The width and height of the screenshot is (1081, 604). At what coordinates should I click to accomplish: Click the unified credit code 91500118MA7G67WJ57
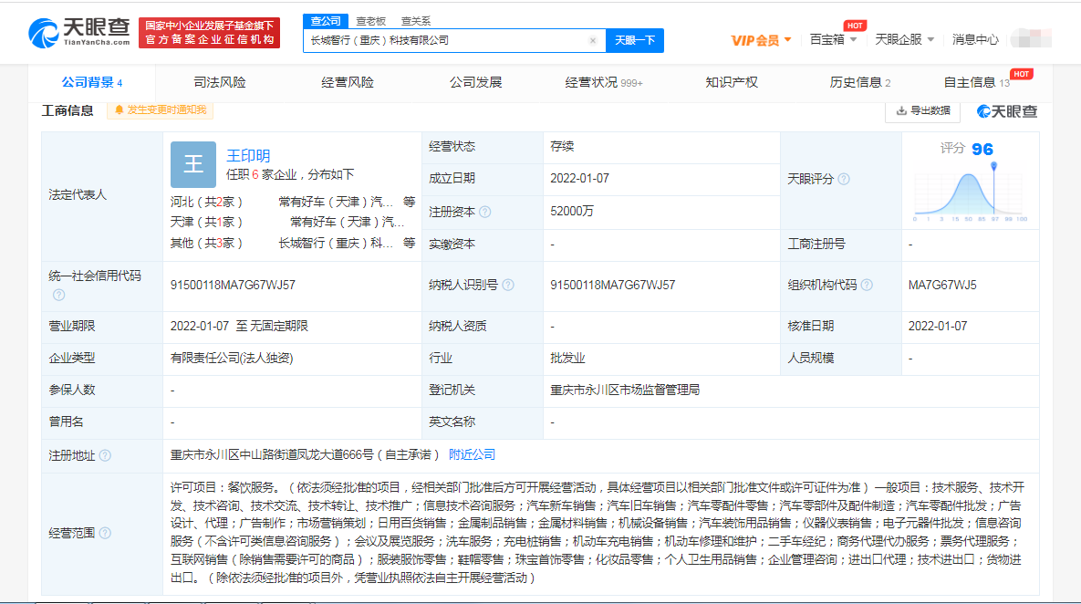click(x=233, y=285)
